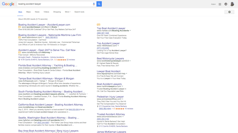Open the Google apps grid

220,4
